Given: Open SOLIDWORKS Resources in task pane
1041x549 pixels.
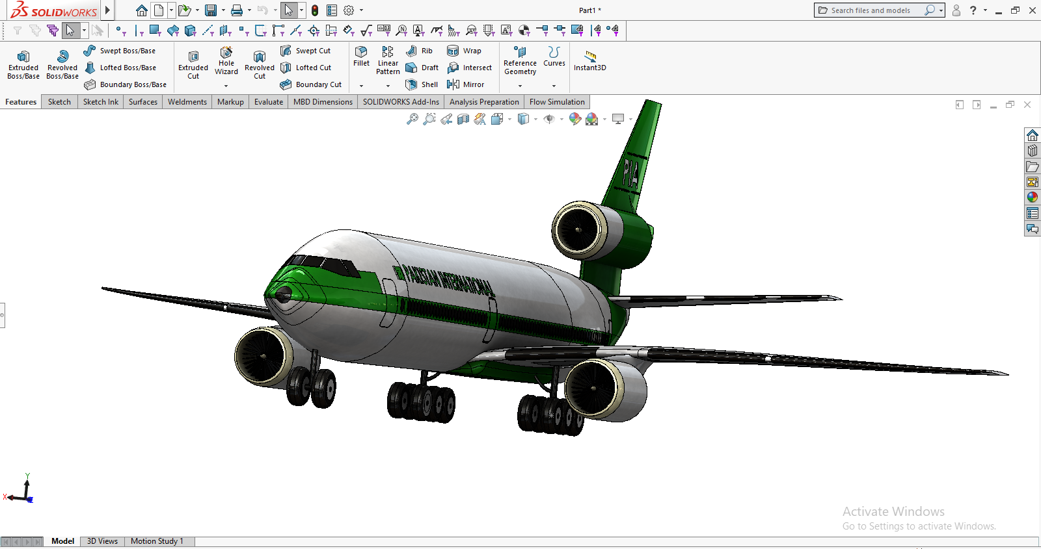Looking at the screenshot, I should [1033, 135].
